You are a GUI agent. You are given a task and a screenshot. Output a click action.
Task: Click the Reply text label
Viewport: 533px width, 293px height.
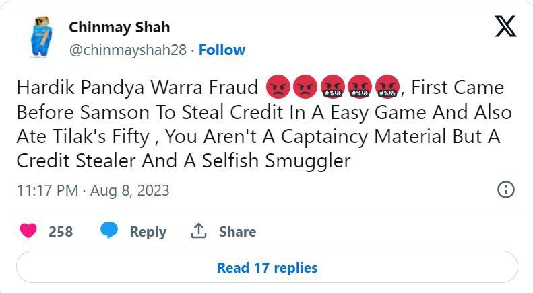[148, 231]
